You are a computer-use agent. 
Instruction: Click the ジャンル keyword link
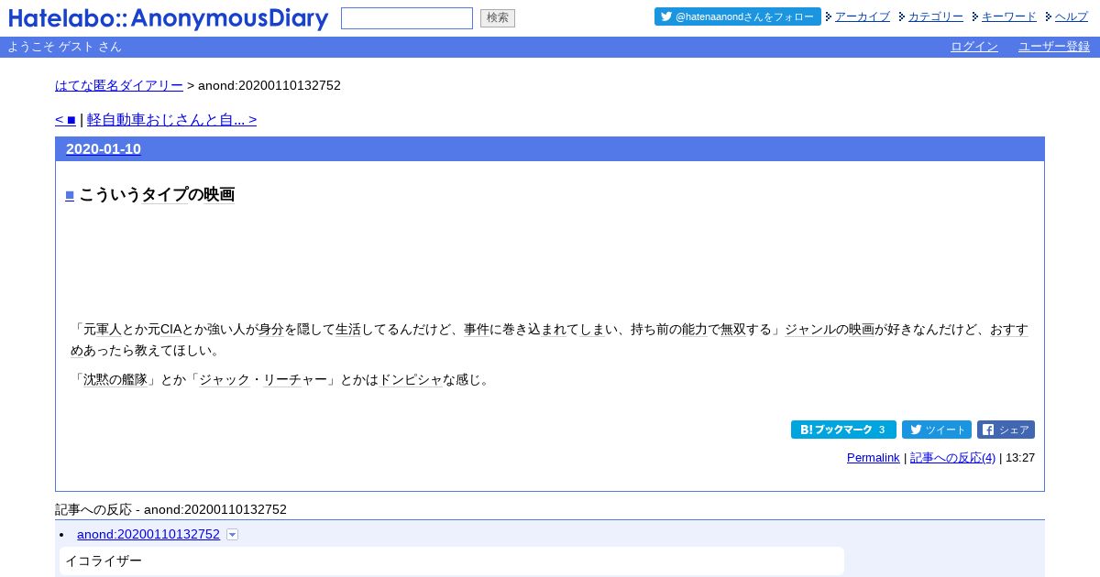809,329
